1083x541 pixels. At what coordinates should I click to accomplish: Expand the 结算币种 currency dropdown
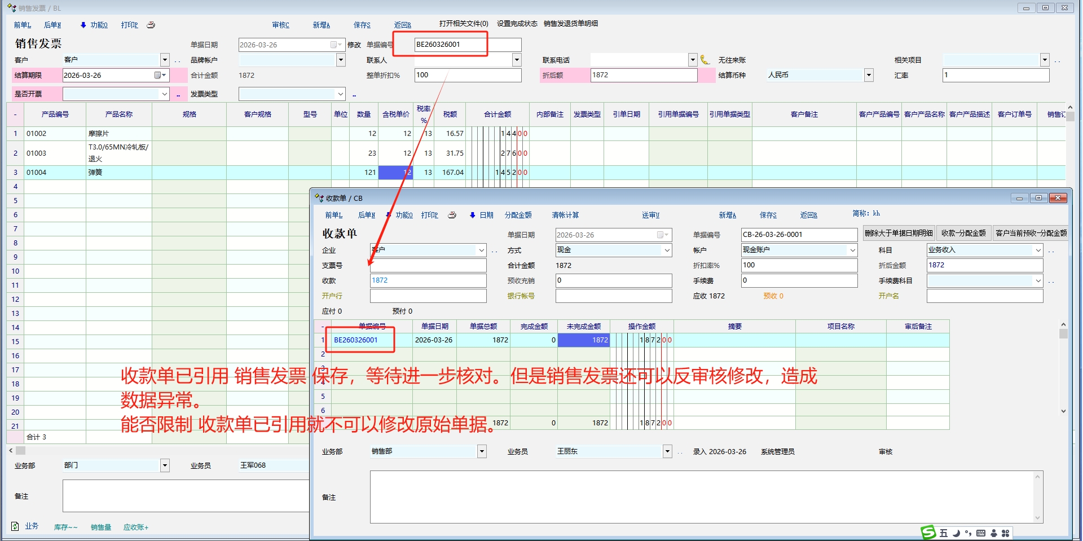[x=869, y=75]
